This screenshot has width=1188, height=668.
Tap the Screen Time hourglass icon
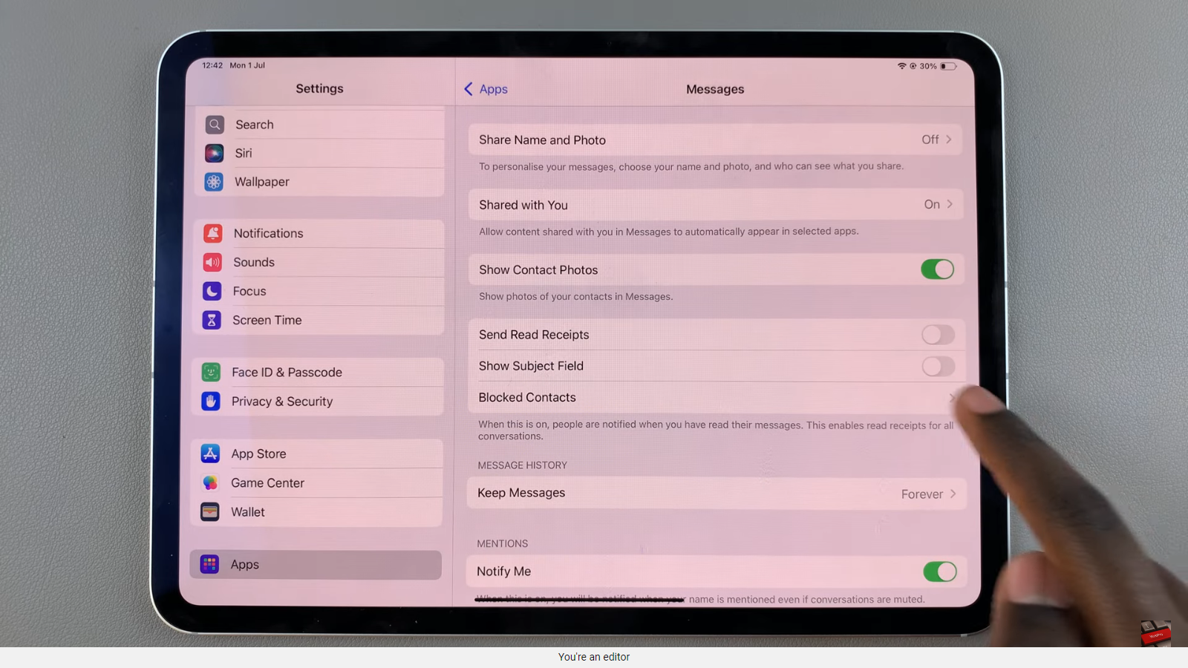pyautogui.click(x=212, y=320)
